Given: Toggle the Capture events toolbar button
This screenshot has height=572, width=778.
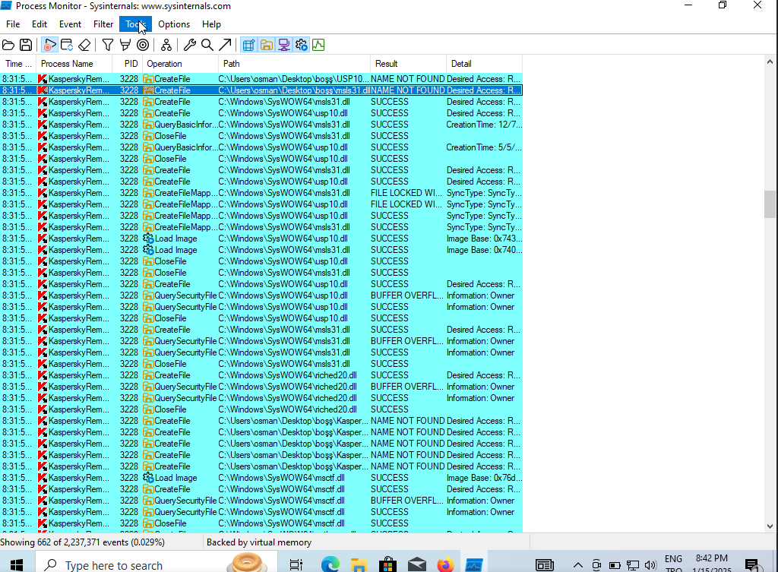Looking at the screenshot, I should (49, 45).
